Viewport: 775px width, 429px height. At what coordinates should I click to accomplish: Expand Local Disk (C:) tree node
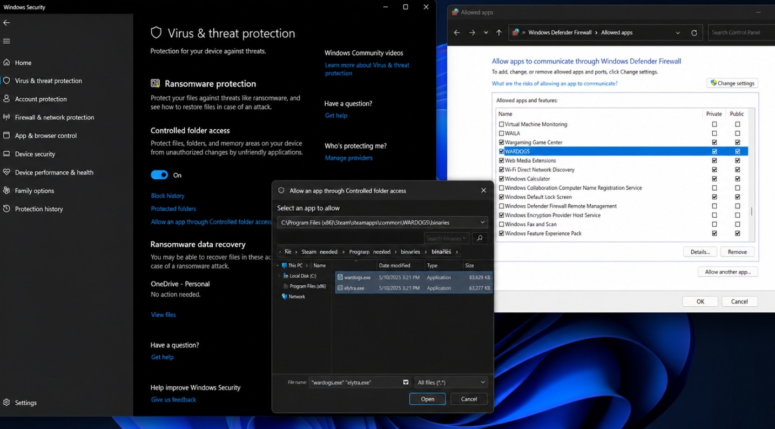coord(279,276)
